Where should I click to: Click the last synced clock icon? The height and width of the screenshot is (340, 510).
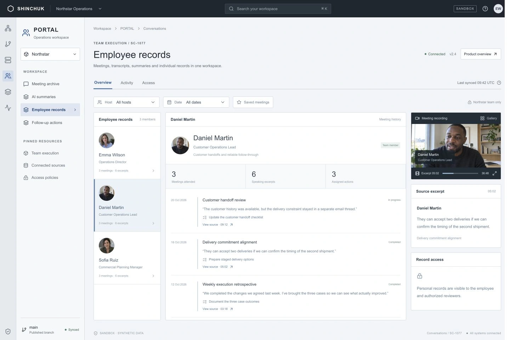(x=499, y=83)
